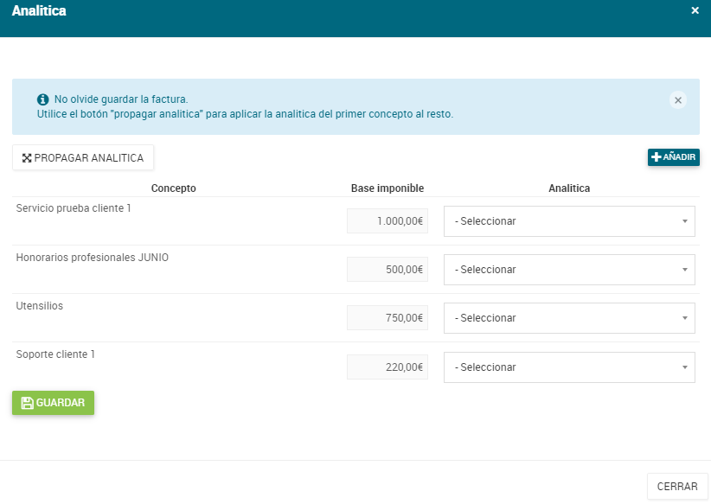Viewport: 711px width, 504px height.
Task: Click the Base imponible column header
Action: 388,188
